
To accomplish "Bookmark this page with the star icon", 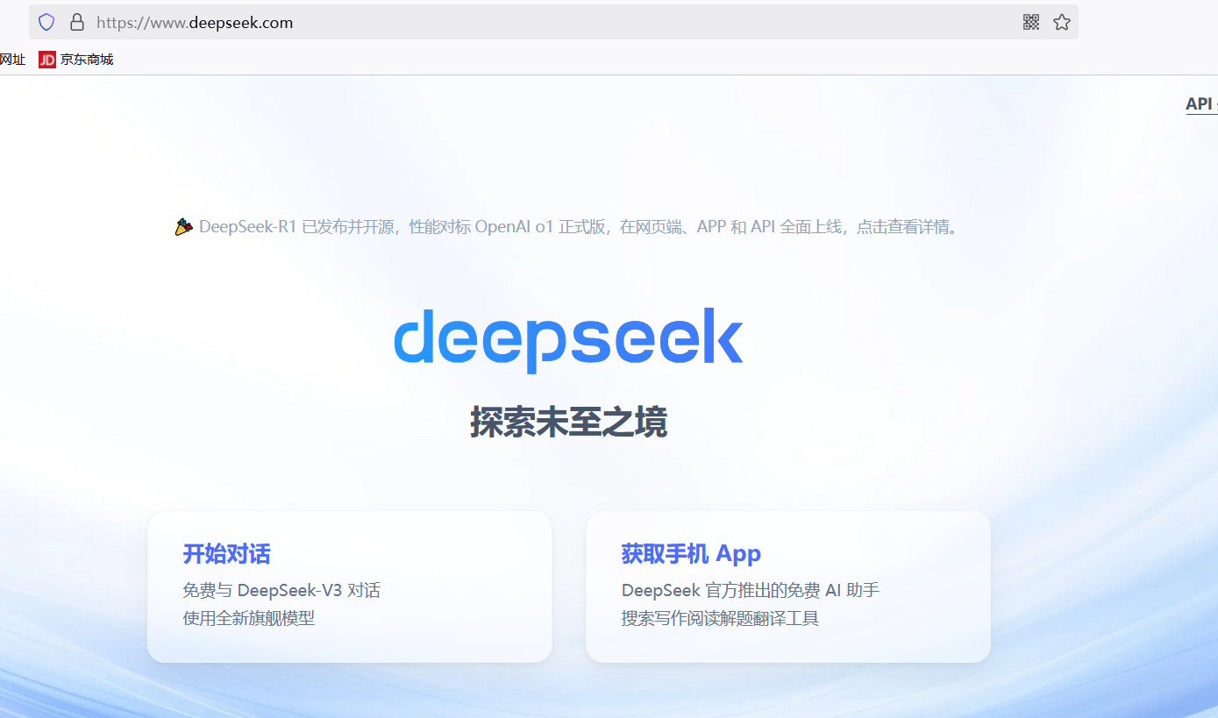I will click(x=1062, y=23).
